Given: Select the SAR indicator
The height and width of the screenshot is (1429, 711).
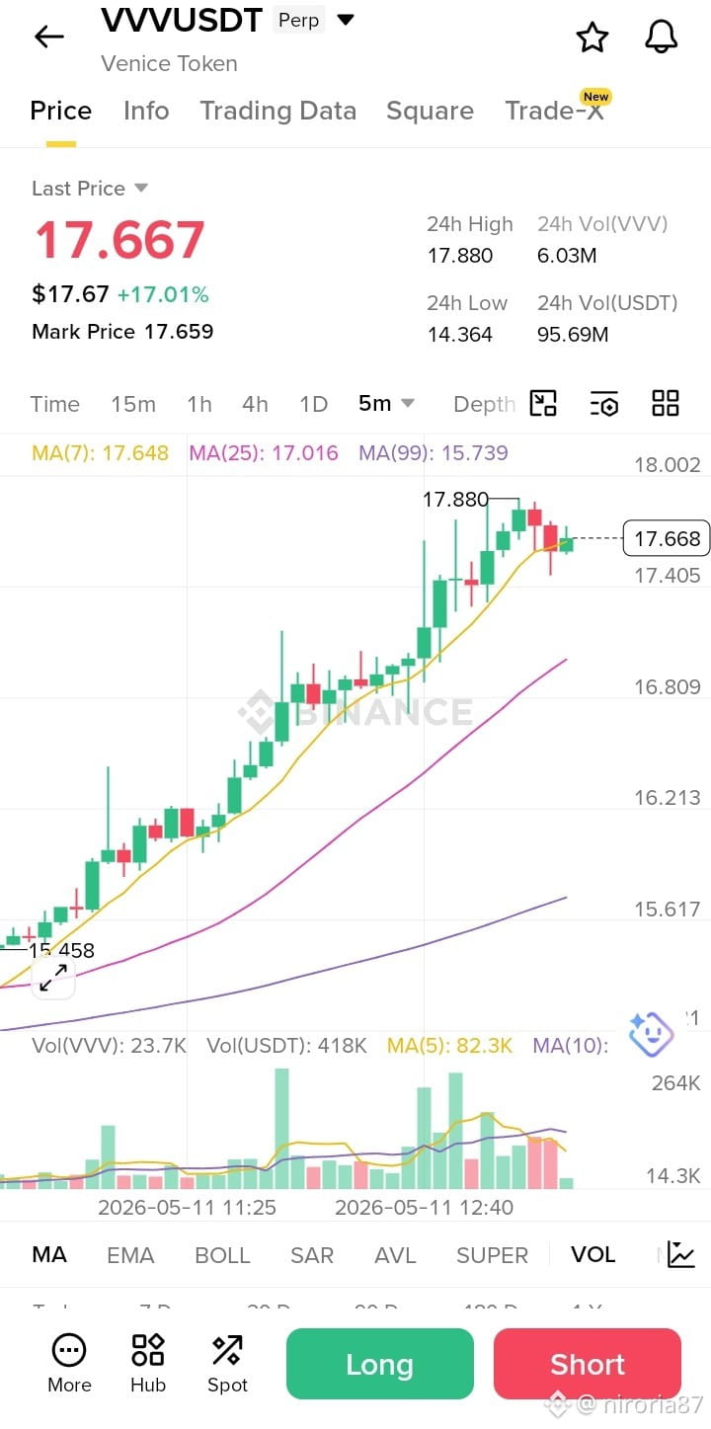Looking at the screenshot, I should pyautogui.click(x=312, y=1255).
